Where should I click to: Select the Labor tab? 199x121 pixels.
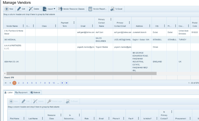[9, 93]
